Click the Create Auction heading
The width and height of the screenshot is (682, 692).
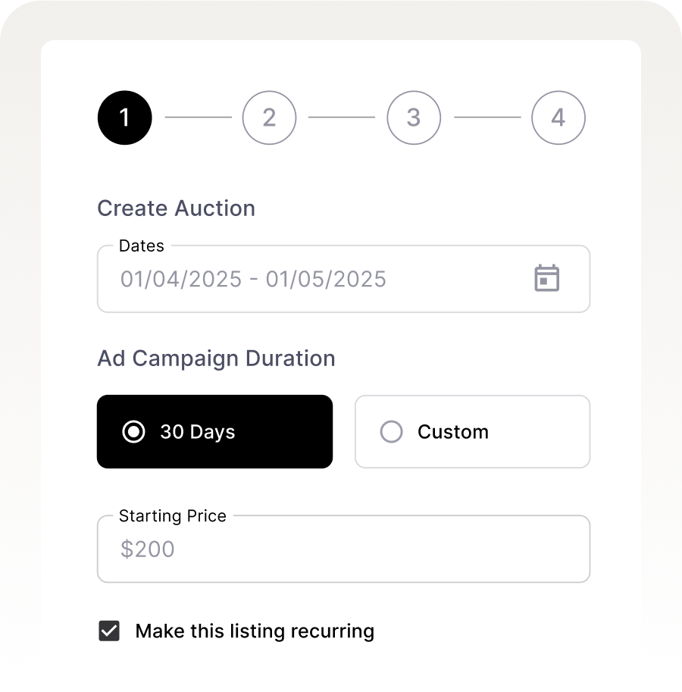click(x=176, y=208)
